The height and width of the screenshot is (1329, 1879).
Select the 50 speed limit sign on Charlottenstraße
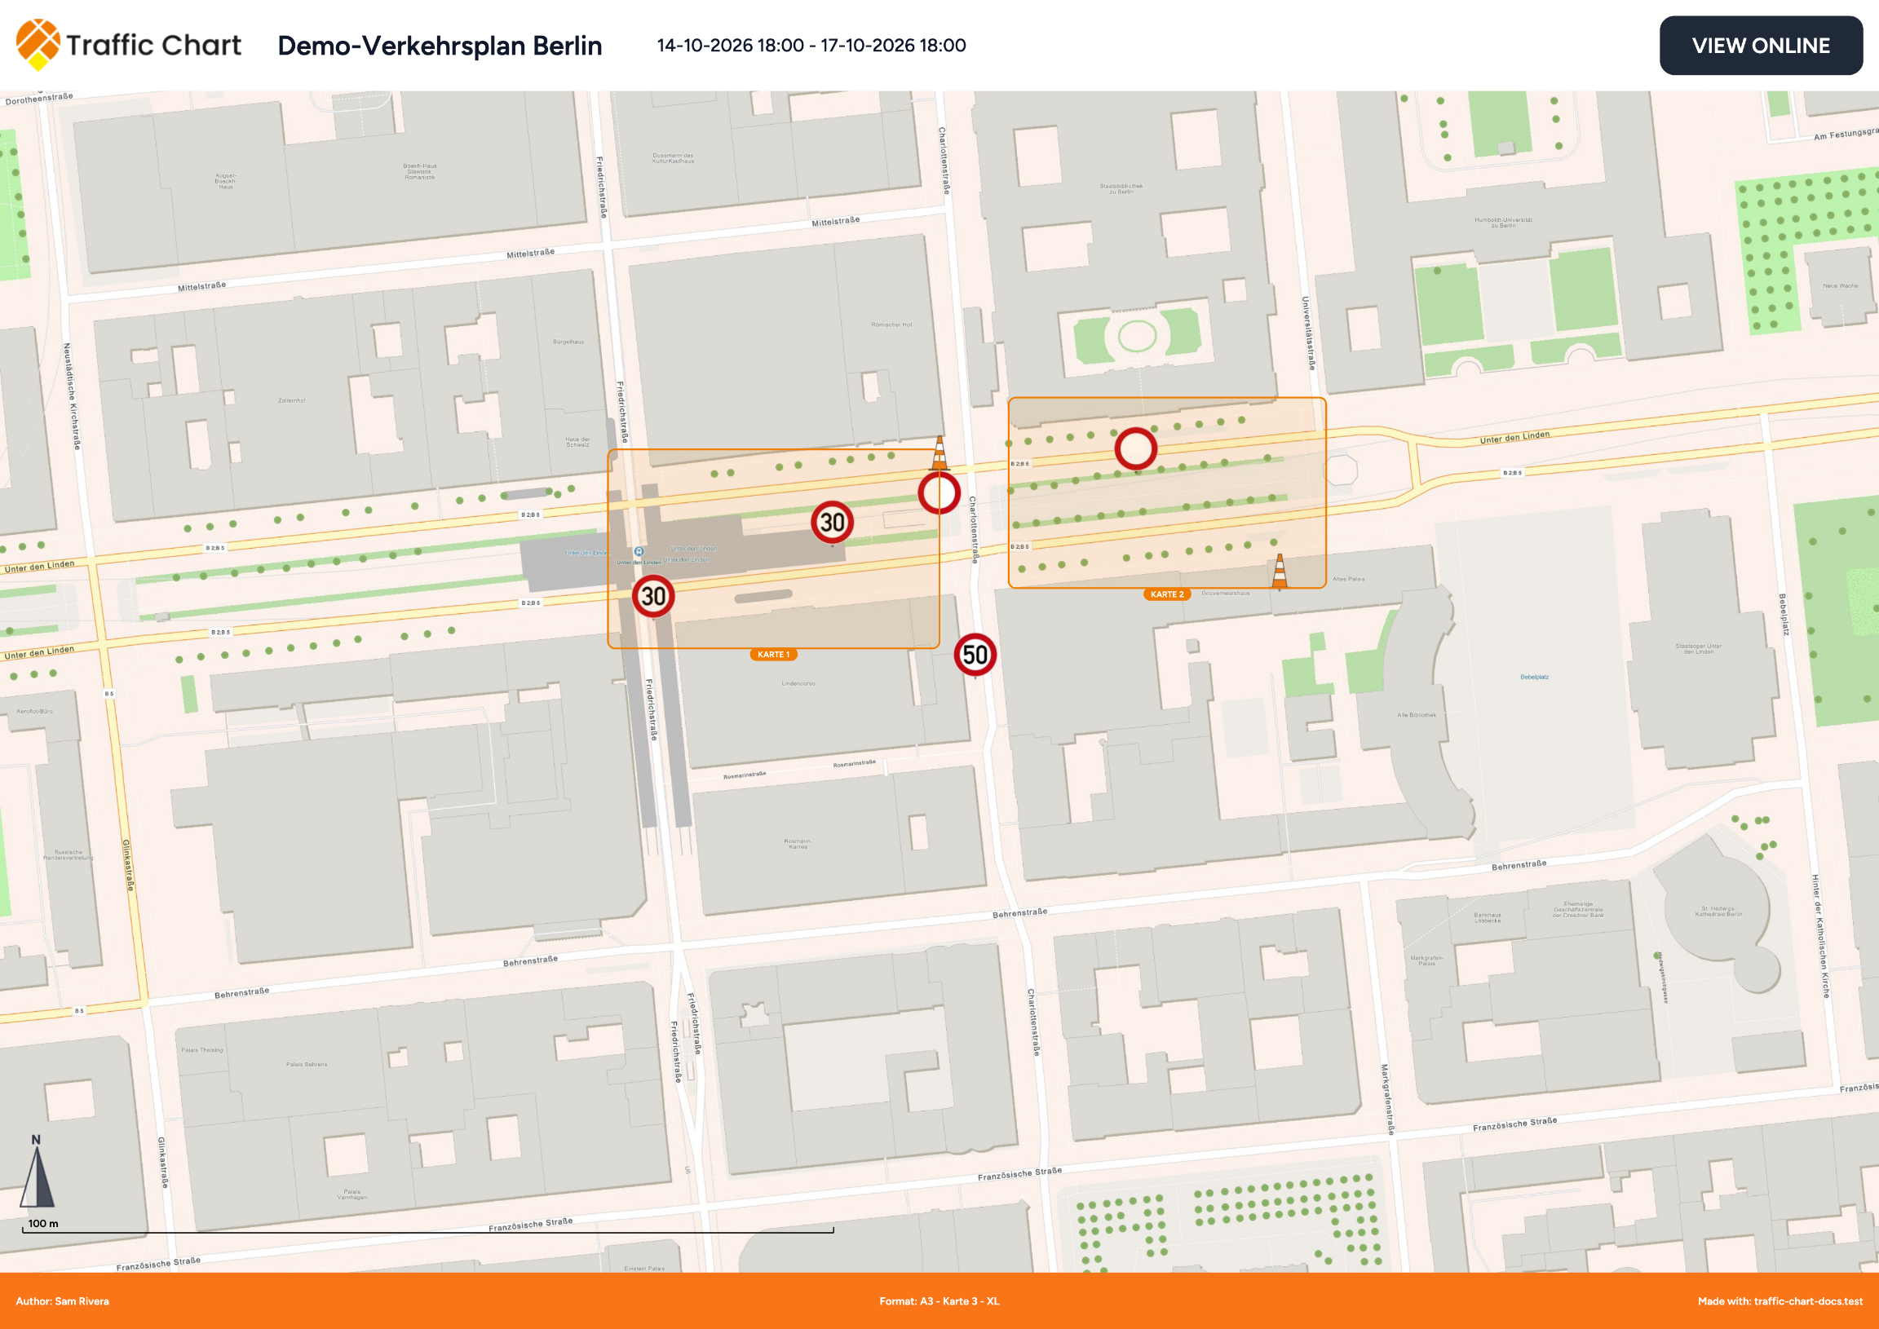(975, 655)
